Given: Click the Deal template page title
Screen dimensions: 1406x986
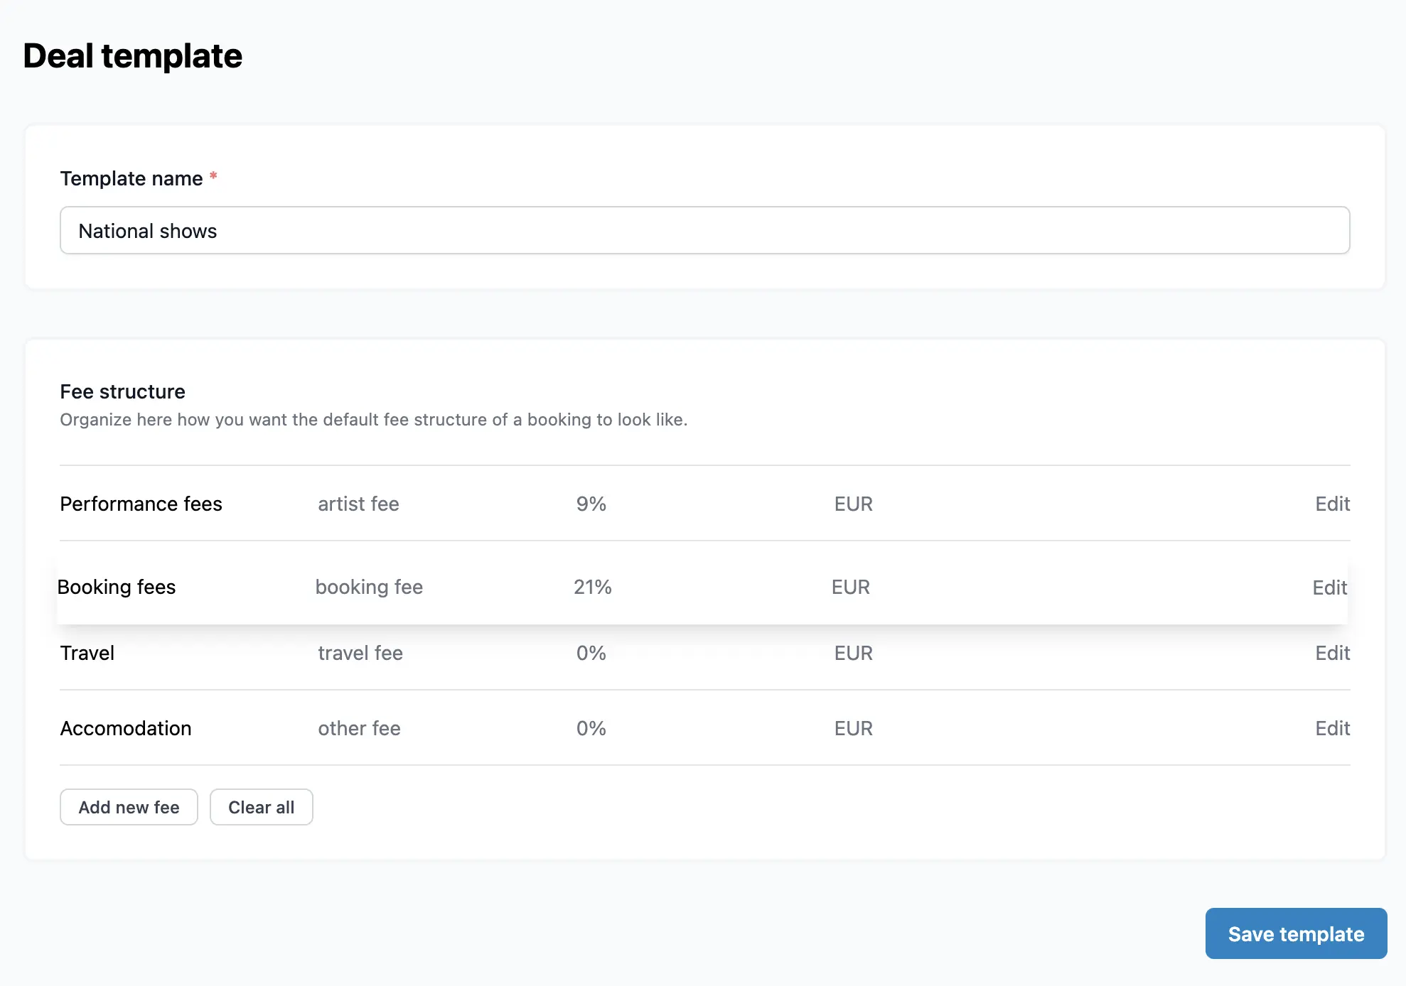Looking at the screenshot, I should pos(132,55).
